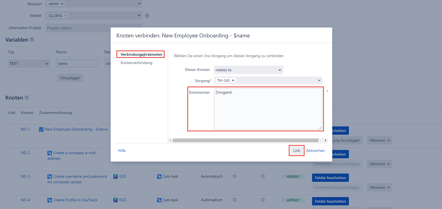Toggle the first checkbox in ND-3 row
The height and width of the screenshot is (209, 442).
tap(234, 176)
